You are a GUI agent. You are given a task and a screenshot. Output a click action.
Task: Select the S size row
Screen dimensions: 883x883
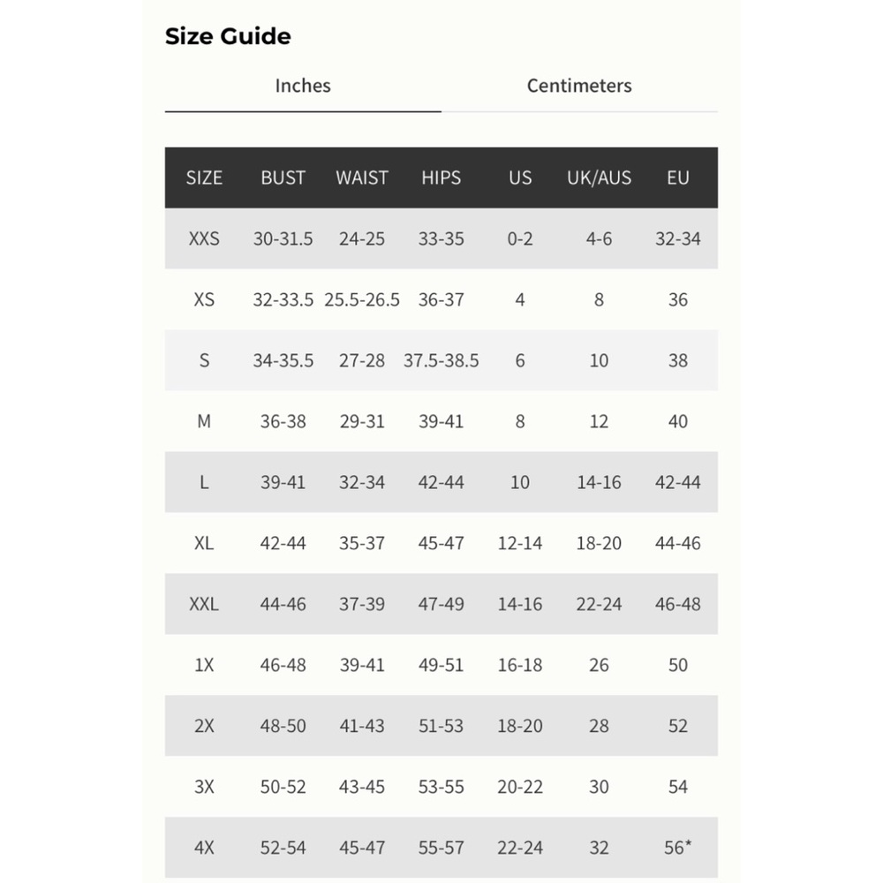pos(204,360)
